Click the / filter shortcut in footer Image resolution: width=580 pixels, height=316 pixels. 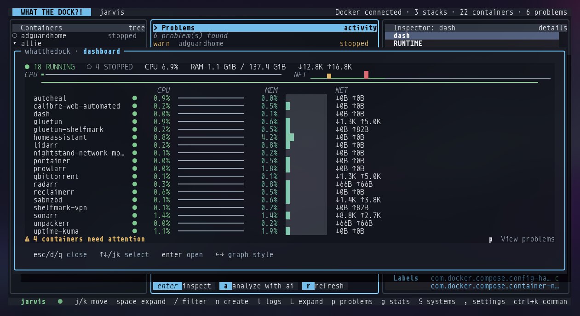coord(190,302)
